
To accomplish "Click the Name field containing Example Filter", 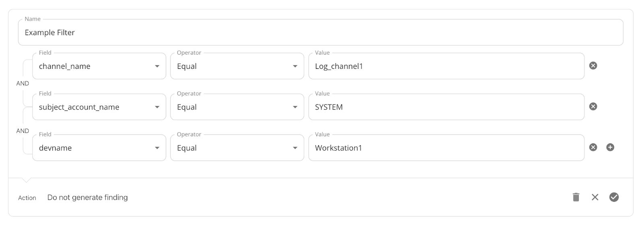I will point(321,32).
